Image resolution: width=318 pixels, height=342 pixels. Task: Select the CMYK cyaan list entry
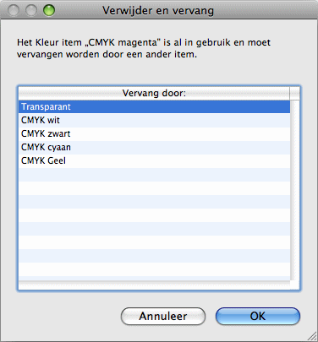pos(154,148)
